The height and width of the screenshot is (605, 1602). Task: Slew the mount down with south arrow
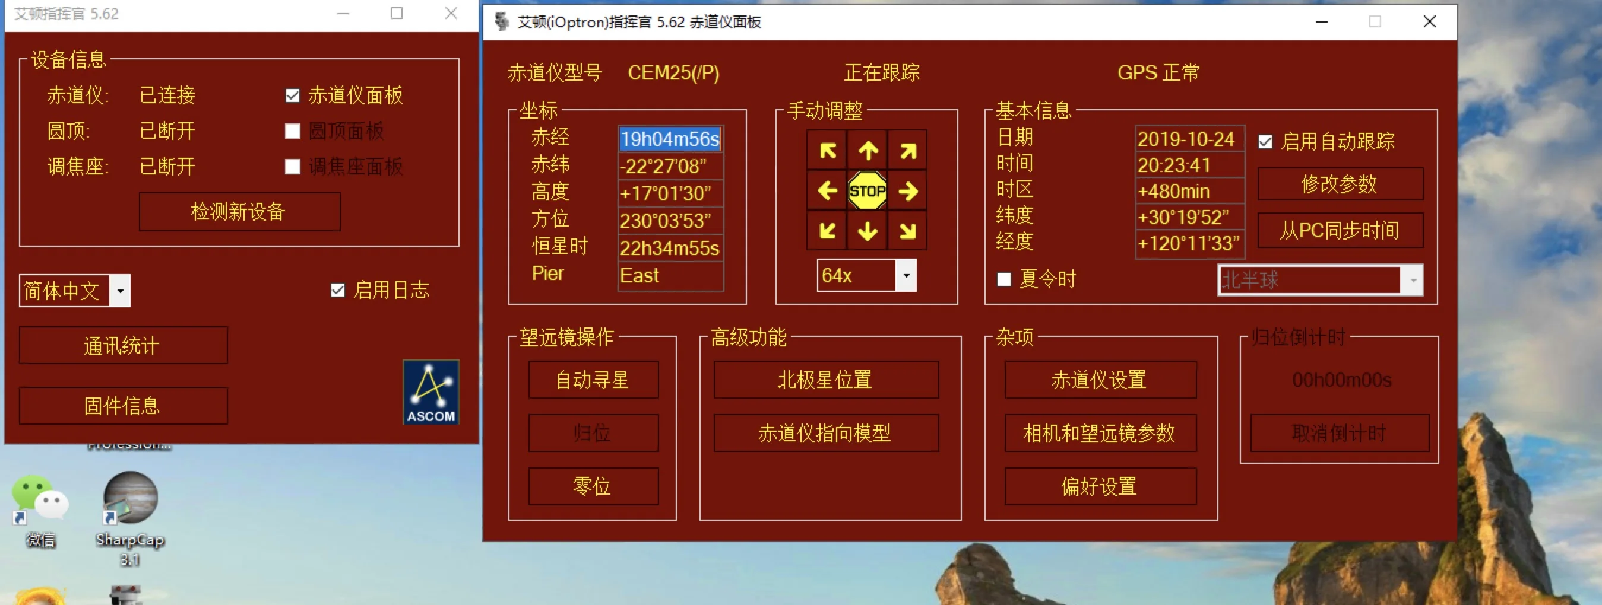pos(868,231)
